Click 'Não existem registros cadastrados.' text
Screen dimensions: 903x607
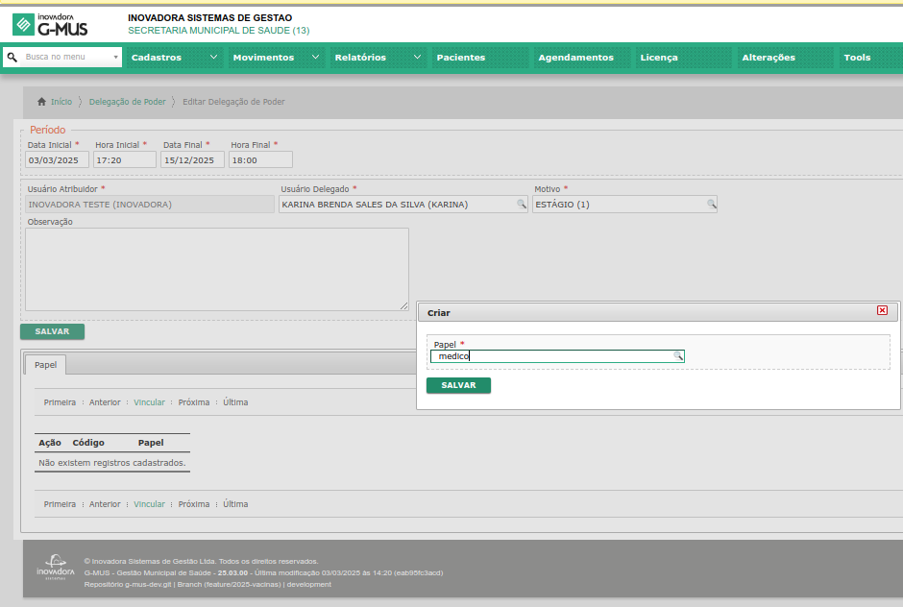111,462
